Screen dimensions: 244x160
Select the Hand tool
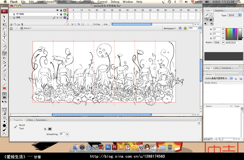coord(4,75)
